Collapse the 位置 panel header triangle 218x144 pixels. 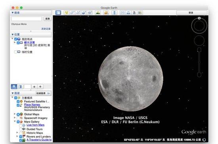click(13, 35)
